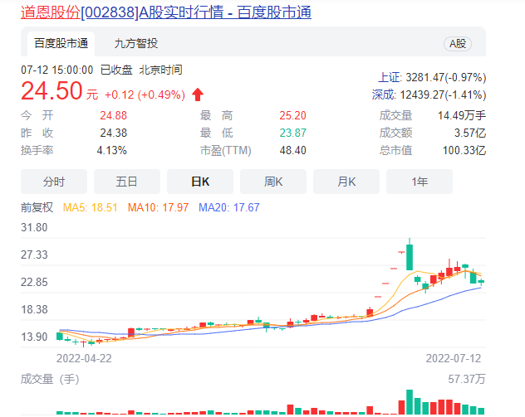Select the 月K chart view
Image resolution: width=525 pixels, height=417 pixels.
[x=346, y=182]
